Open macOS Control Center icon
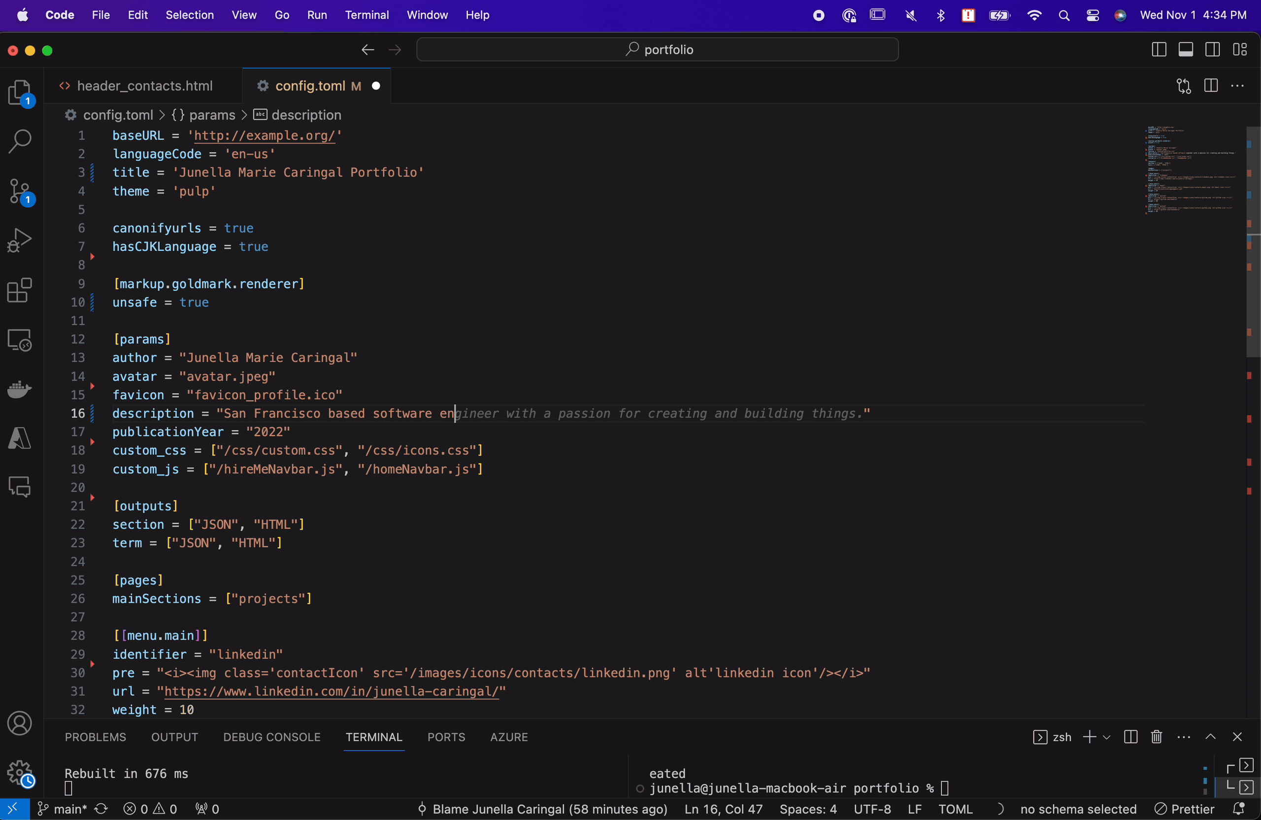Screen dimensions: 1261x820 (1093, 15)
